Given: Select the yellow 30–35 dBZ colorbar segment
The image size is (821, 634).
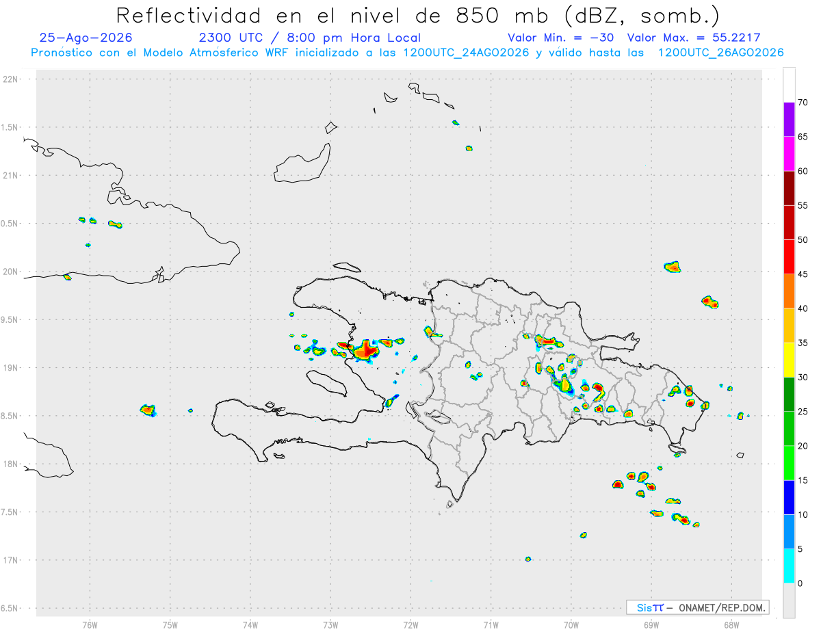Looking at the screenshot, I should pyautogui.click(x=789, y=360).
